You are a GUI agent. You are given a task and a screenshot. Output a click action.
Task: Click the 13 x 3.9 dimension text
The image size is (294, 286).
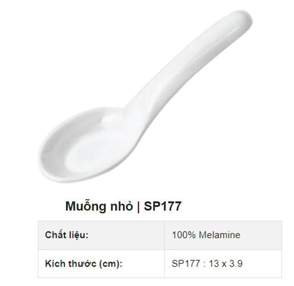(x=226, y=264)
